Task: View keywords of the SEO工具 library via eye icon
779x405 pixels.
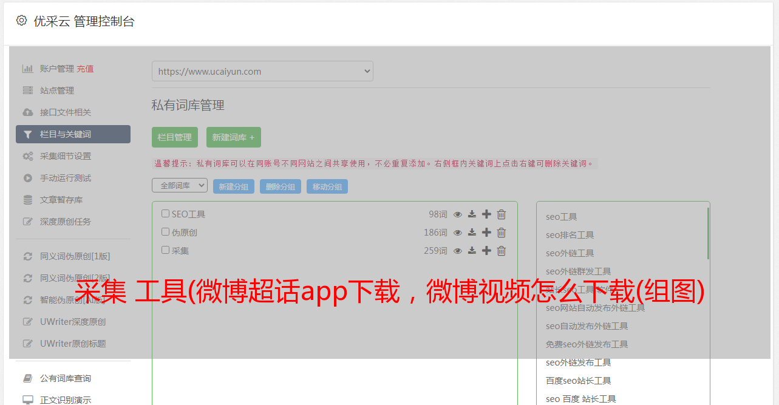Action: [x=458, y=214]
